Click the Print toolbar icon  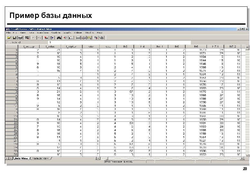click(20, 38)
